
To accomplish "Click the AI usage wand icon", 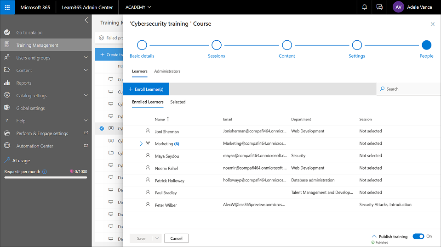I will coord(7,160).
